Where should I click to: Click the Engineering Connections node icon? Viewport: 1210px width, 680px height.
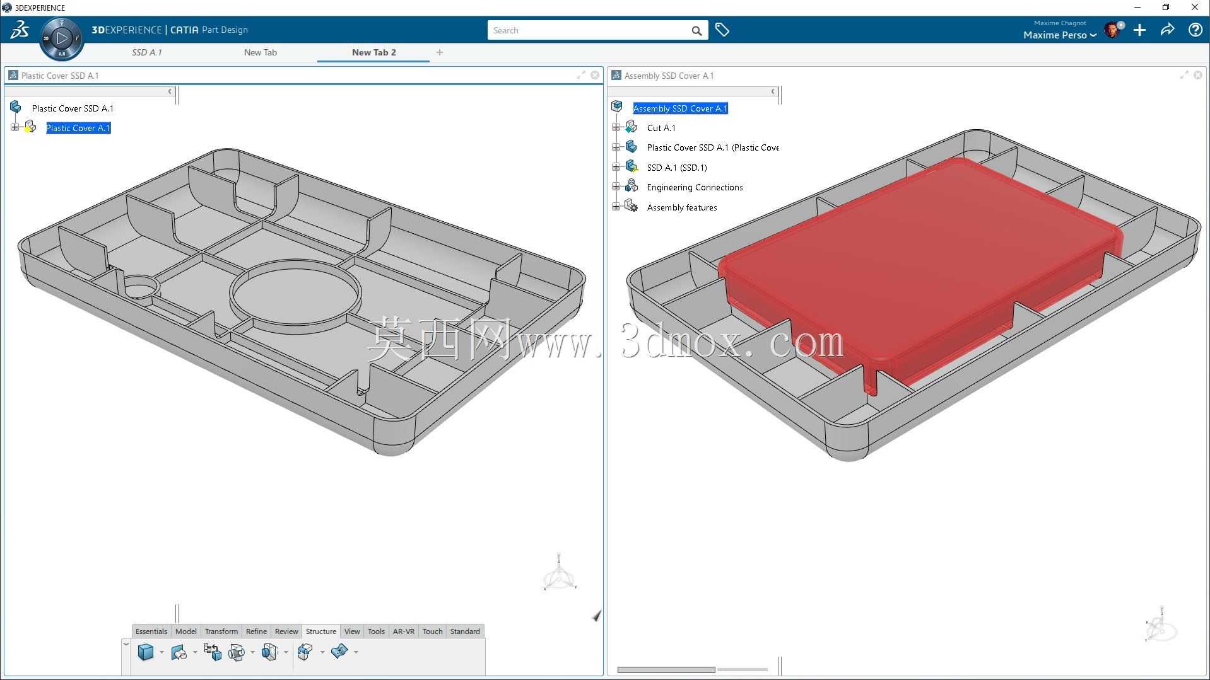pyautogui.click(x=631, y=187)
